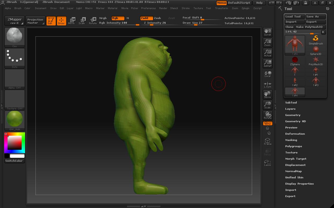Pick a hue in the color picker

15,142
